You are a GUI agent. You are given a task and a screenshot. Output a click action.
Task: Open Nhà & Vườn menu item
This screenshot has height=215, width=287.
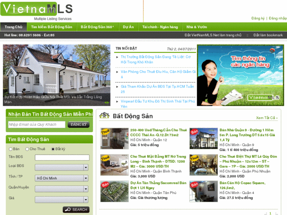pyautogui.click(x=197, y=27)
